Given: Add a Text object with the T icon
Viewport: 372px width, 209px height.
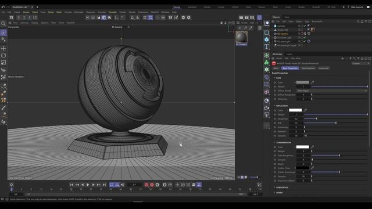Looking at the screenshot, I should 267,46.
